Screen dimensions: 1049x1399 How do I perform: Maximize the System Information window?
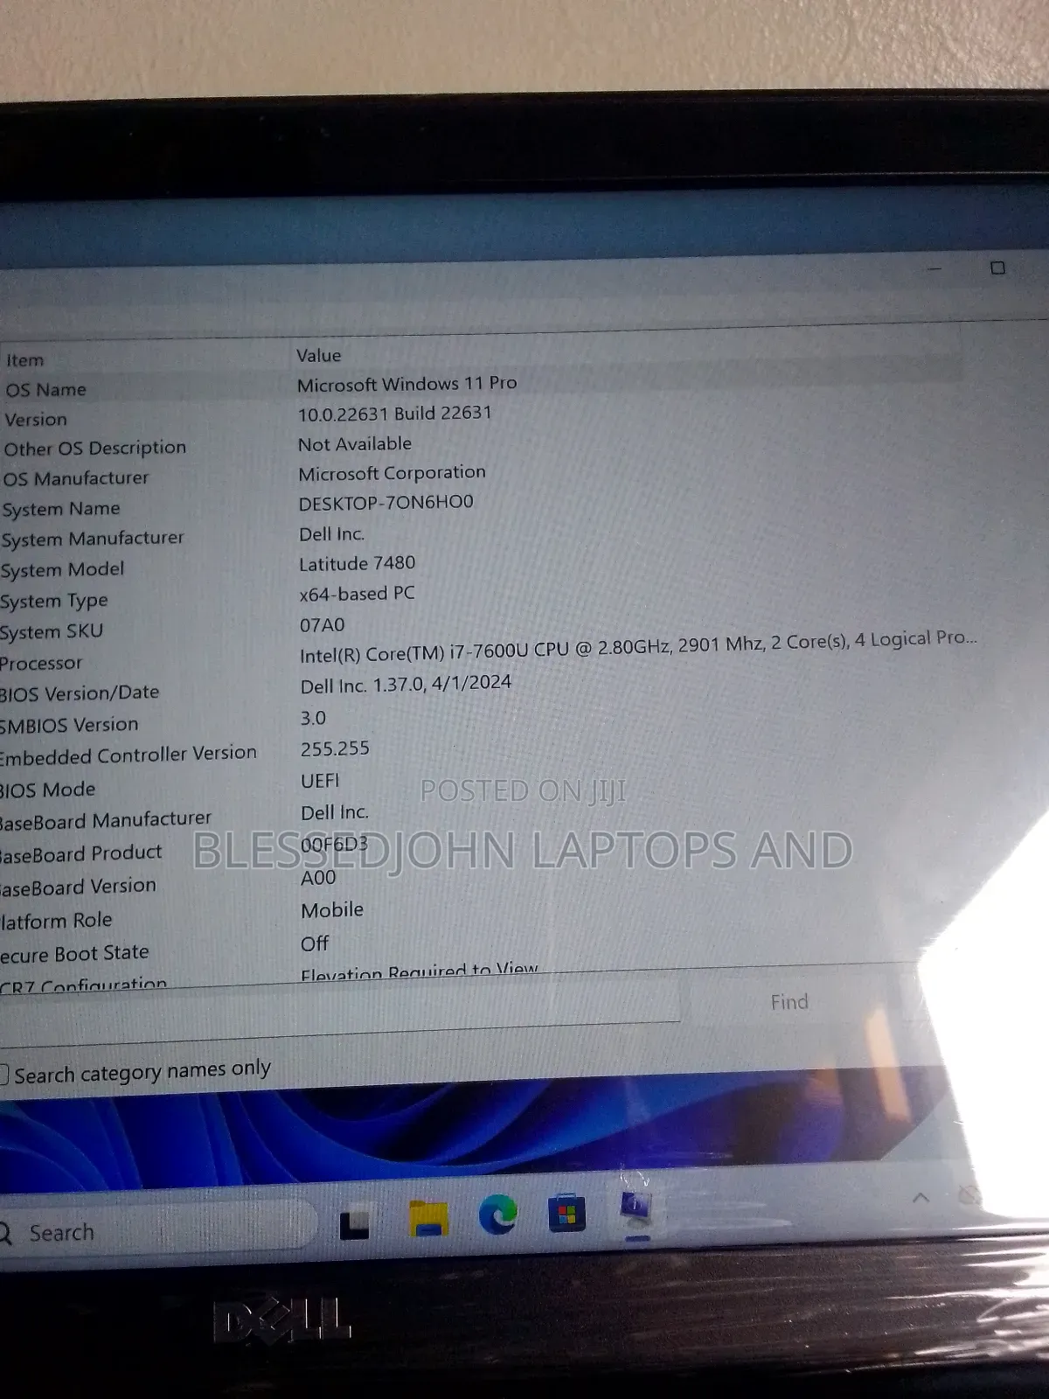997,268
